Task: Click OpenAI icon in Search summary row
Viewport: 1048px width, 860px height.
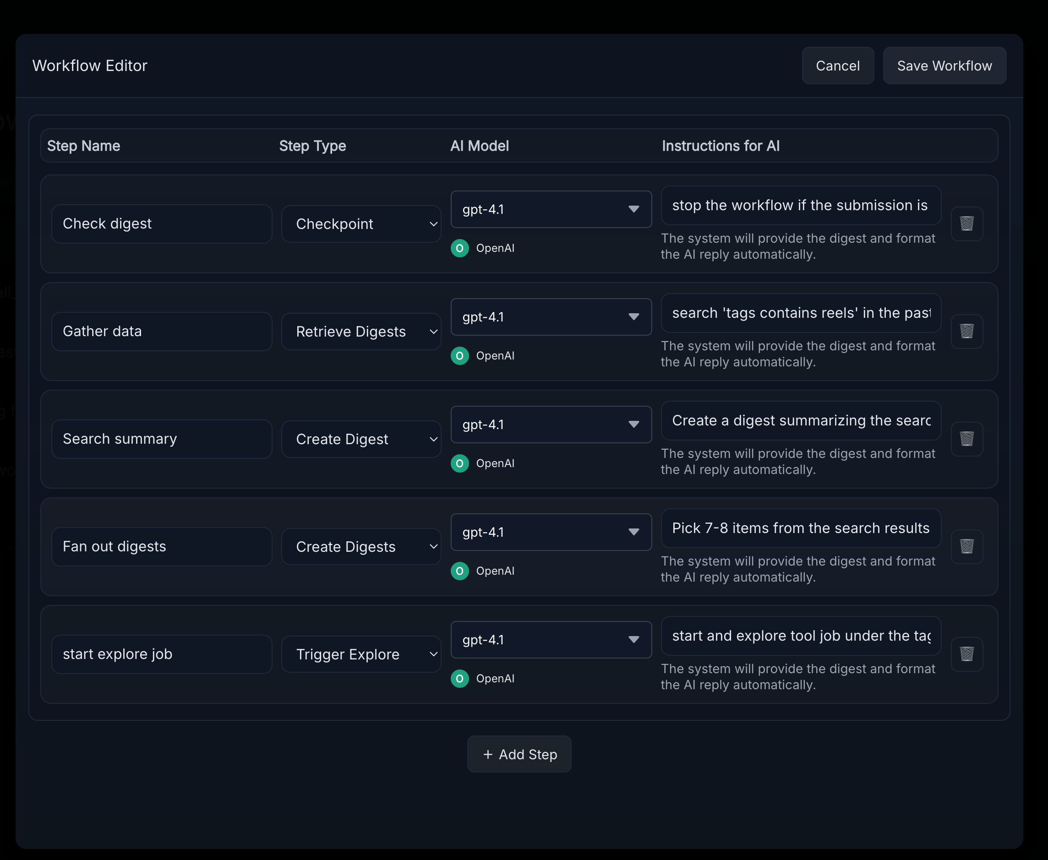Action: pos(460,463)
